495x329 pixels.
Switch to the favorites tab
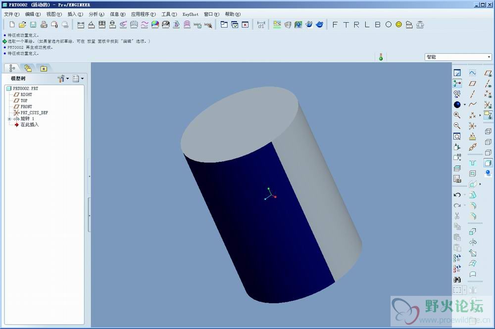tap(44, 68)
